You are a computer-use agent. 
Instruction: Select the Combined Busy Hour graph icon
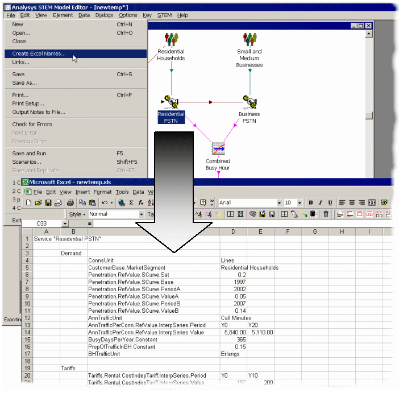click(219, 148)
